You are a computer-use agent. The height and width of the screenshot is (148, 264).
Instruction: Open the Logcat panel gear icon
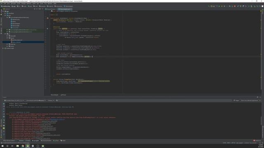pos(257,97)
